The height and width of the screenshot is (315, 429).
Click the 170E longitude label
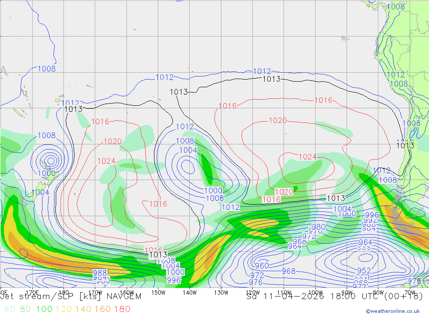tap(32, 293)
